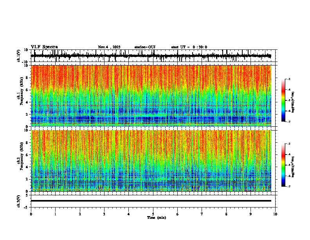Image resolution: width=310 pixels, height=240 pixels.
Task: Click the "4" kHz tick on ch.2 spectrogram axis
Action: (27, 167)
